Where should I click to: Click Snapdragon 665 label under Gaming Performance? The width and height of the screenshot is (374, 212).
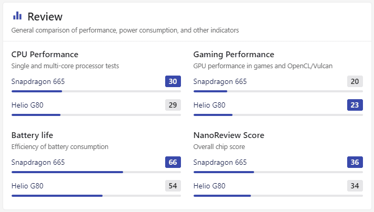click(220, 81)
